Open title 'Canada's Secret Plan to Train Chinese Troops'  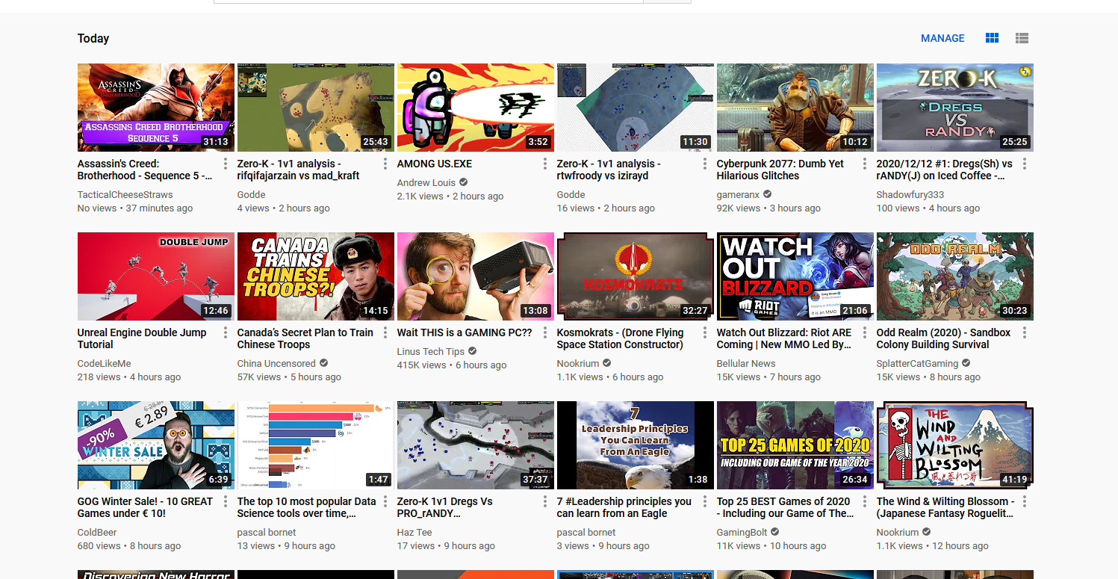pos(305,338)
